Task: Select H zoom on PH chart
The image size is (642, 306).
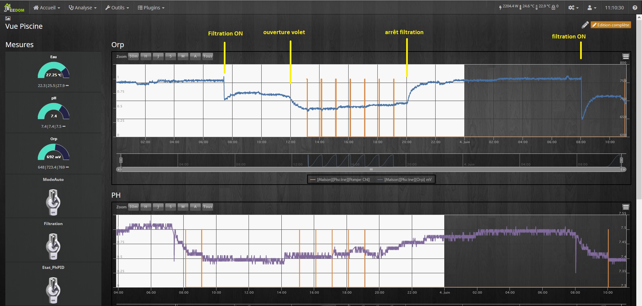Action: pos(146,207)
